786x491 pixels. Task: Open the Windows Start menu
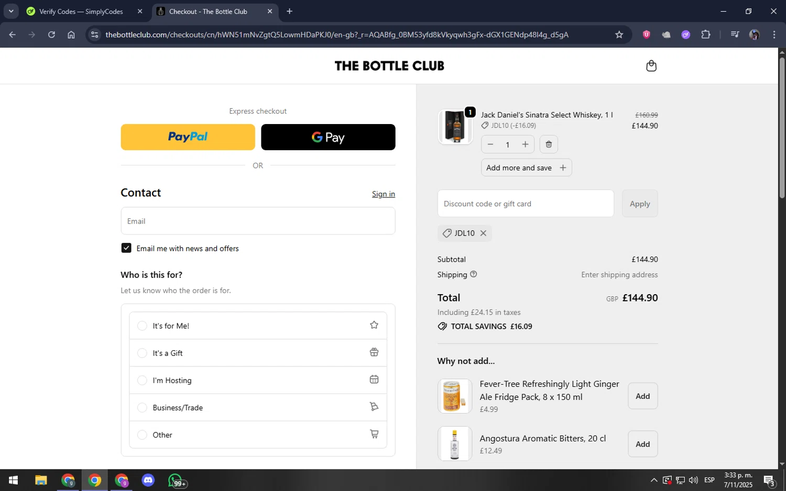(x=14, y=480)
